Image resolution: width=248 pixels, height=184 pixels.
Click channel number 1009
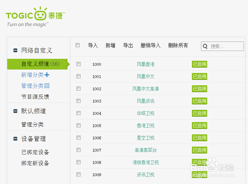coord(97,175)
